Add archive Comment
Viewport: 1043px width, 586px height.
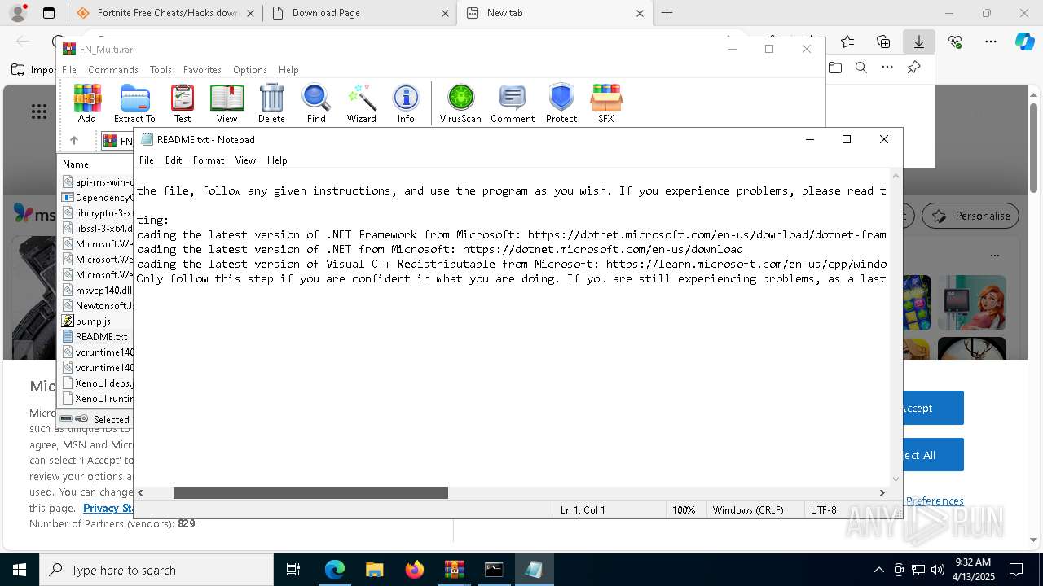pyautogui.click(x=513, y=103)
